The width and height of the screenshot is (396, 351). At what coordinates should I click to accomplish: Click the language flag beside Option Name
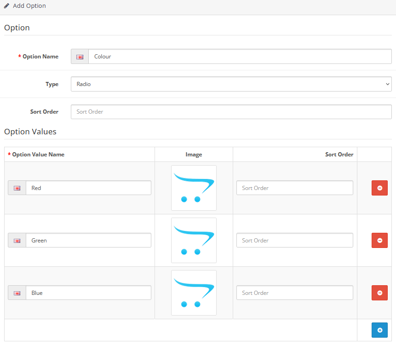tap(80, 57)
